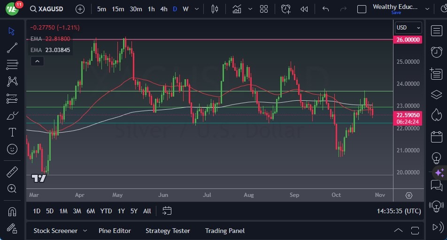Screen dimensions: 447x240
Task: Open the Fibonacci retracement tool
Action: 12,65
